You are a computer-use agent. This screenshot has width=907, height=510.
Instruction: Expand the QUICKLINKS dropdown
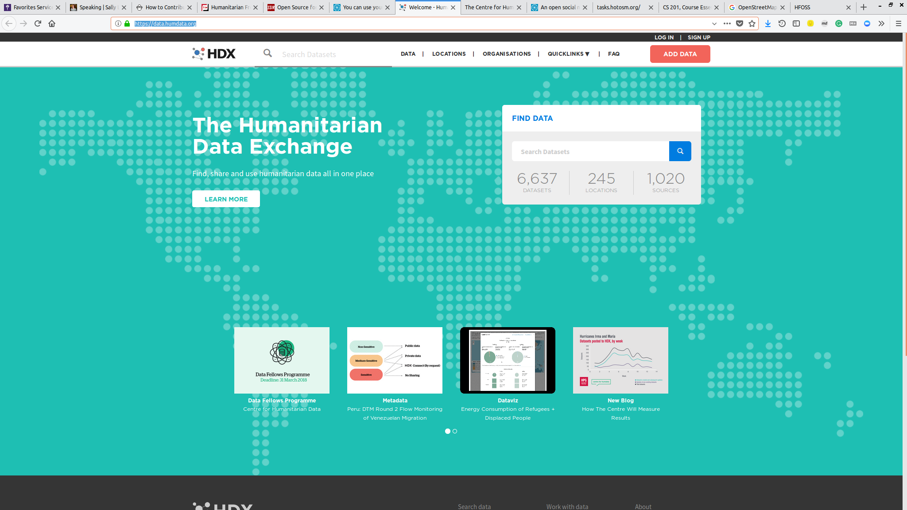pos(569,54)
